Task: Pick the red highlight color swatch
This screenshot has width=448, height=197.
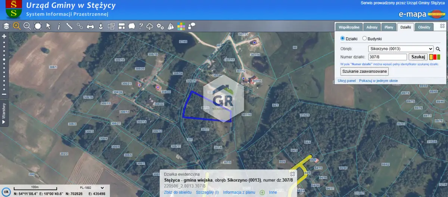Action: [x=435, y=57]
